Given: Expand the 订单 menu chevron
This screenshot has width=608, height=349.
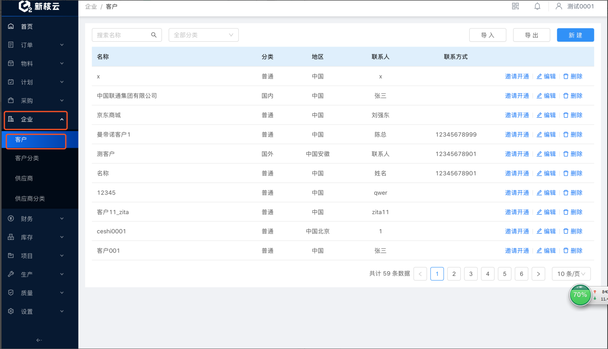Looking at the screenshot, I should pyautogui.click(x=62, y=45).
